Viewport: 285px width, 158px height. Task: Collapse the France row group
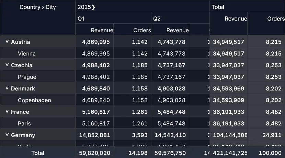click(x=7, y=112)
